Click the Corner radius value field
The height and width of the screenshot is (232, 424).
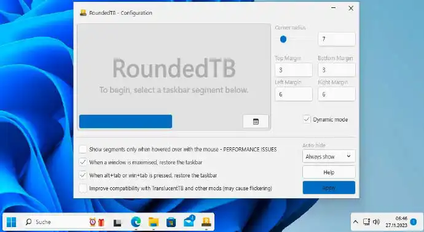[337, 39]
